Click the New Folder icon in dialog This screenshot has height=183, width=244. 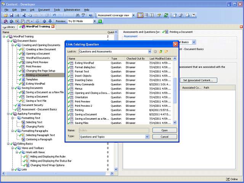tap(166, 51)
